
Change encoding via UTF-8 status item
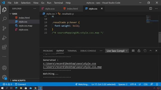tap(133, 84)
